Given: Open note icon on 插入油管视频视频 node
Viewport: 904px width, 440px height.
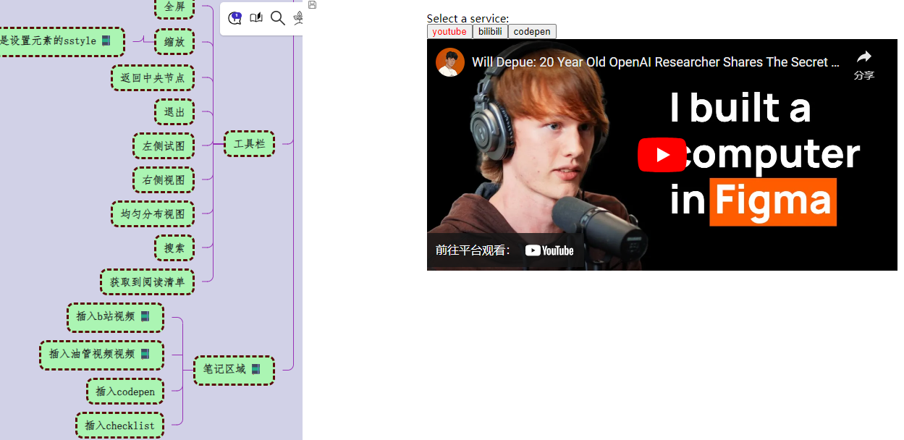Looking at the screenshot, I should [145, 354].
